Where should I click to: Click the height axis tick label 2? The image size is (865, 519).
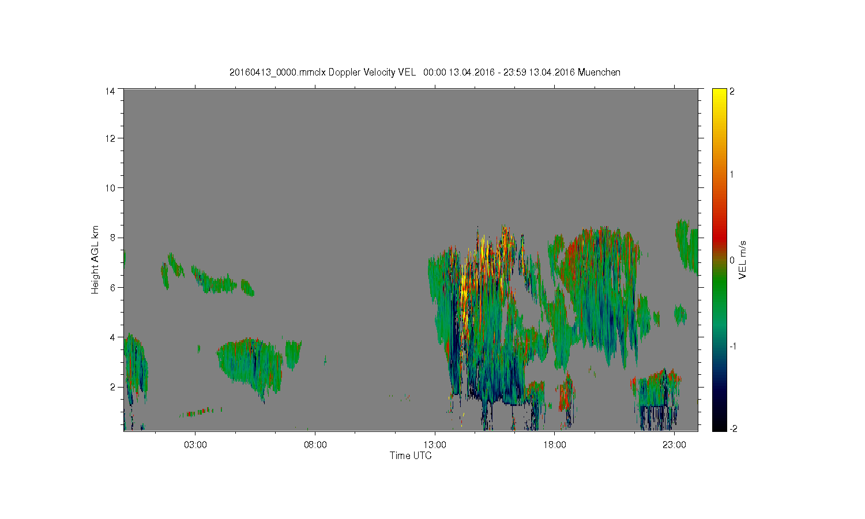(112, 387)
